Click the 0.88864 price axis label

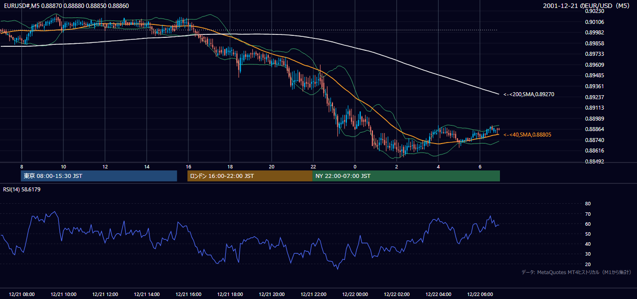pyautogui.click(x=594, y=129)
